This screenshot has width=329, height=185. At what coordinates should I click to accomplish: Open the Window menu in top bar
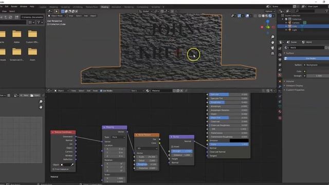click(24, 7)
